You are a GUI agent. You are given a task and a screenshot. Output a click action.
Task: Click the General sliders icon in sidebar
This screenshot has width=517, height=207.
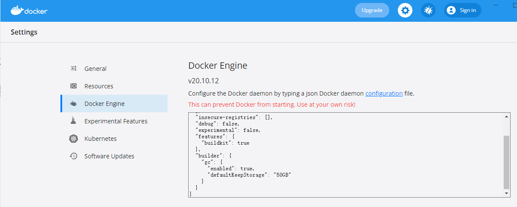(x=73, y=69)
